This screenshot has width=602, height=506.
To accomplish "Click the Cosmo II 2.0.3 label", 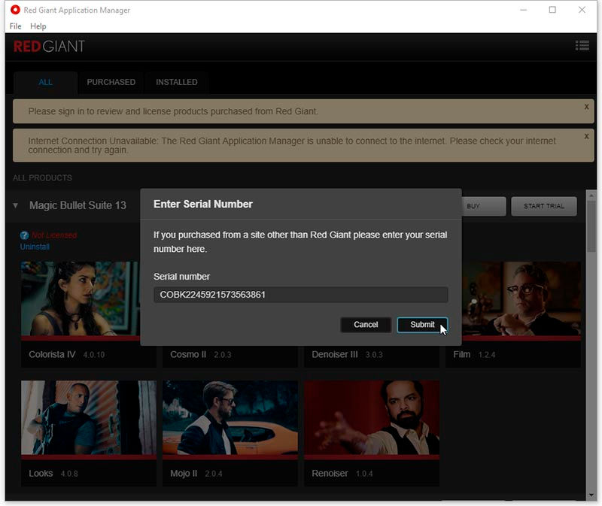I will 201,354.
